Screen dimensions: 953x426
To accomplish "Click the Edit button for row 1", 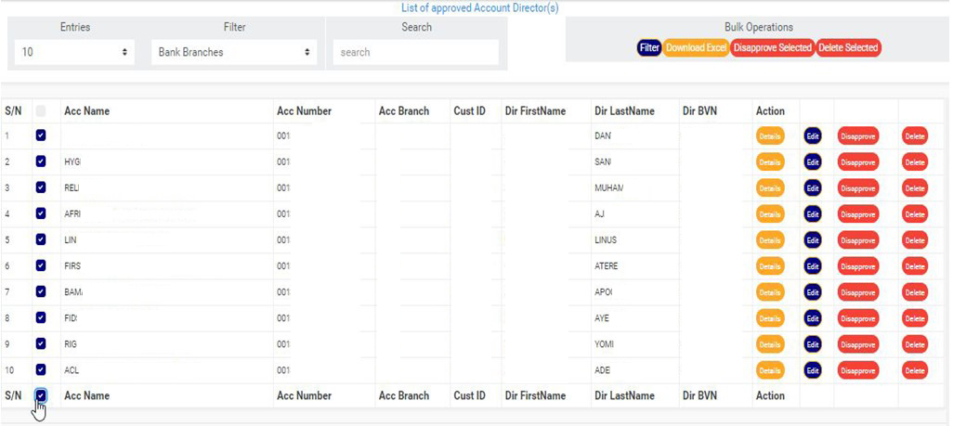I will pyautogui.click(x=813, y=136).
